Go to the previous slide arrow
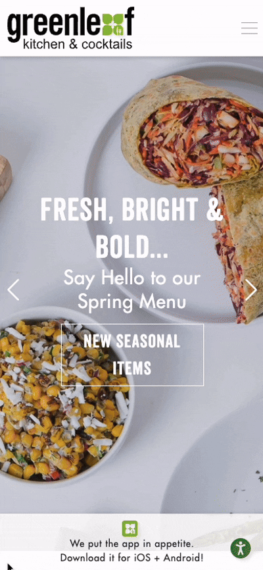This screenshot has height=570, width=263. tap(13, 290)
